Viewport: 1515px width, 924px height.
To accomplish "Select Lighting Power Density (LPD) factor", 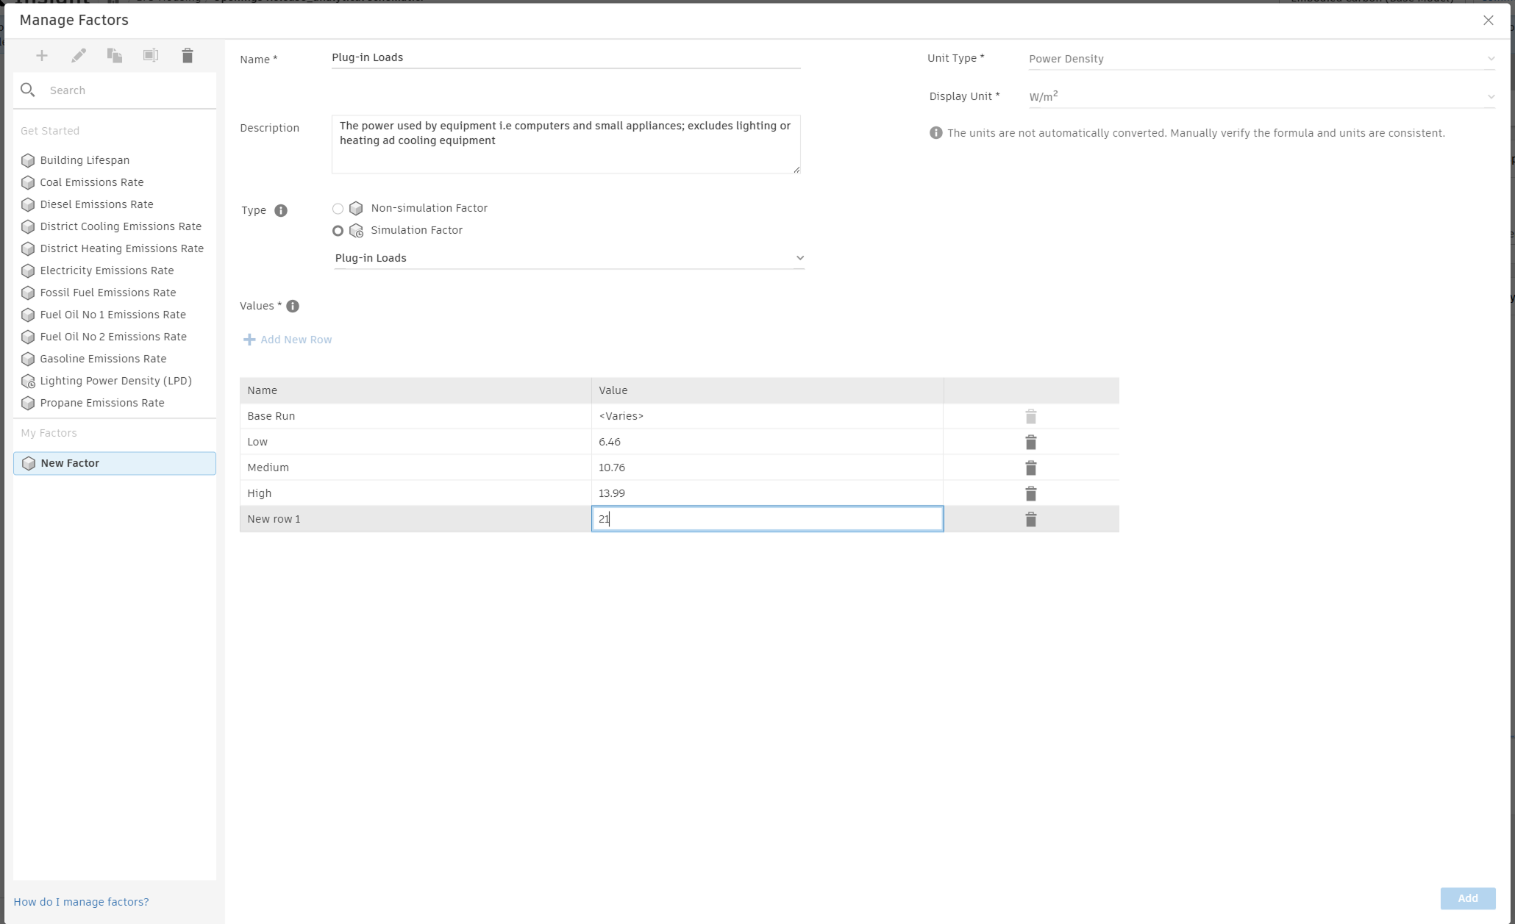I will point(115,381).
